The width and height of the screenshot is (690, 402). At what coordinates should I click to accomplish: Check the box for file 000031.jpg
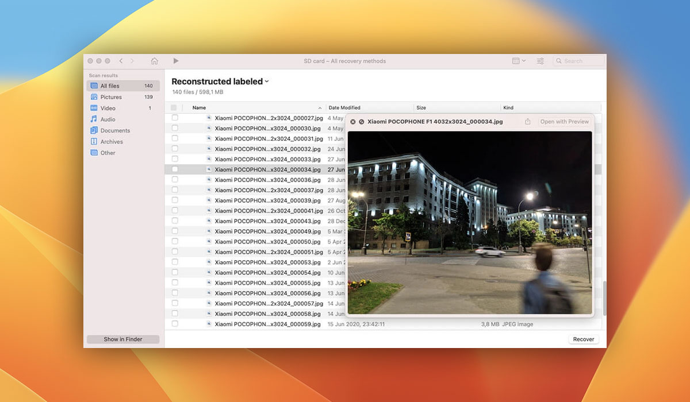175,138
